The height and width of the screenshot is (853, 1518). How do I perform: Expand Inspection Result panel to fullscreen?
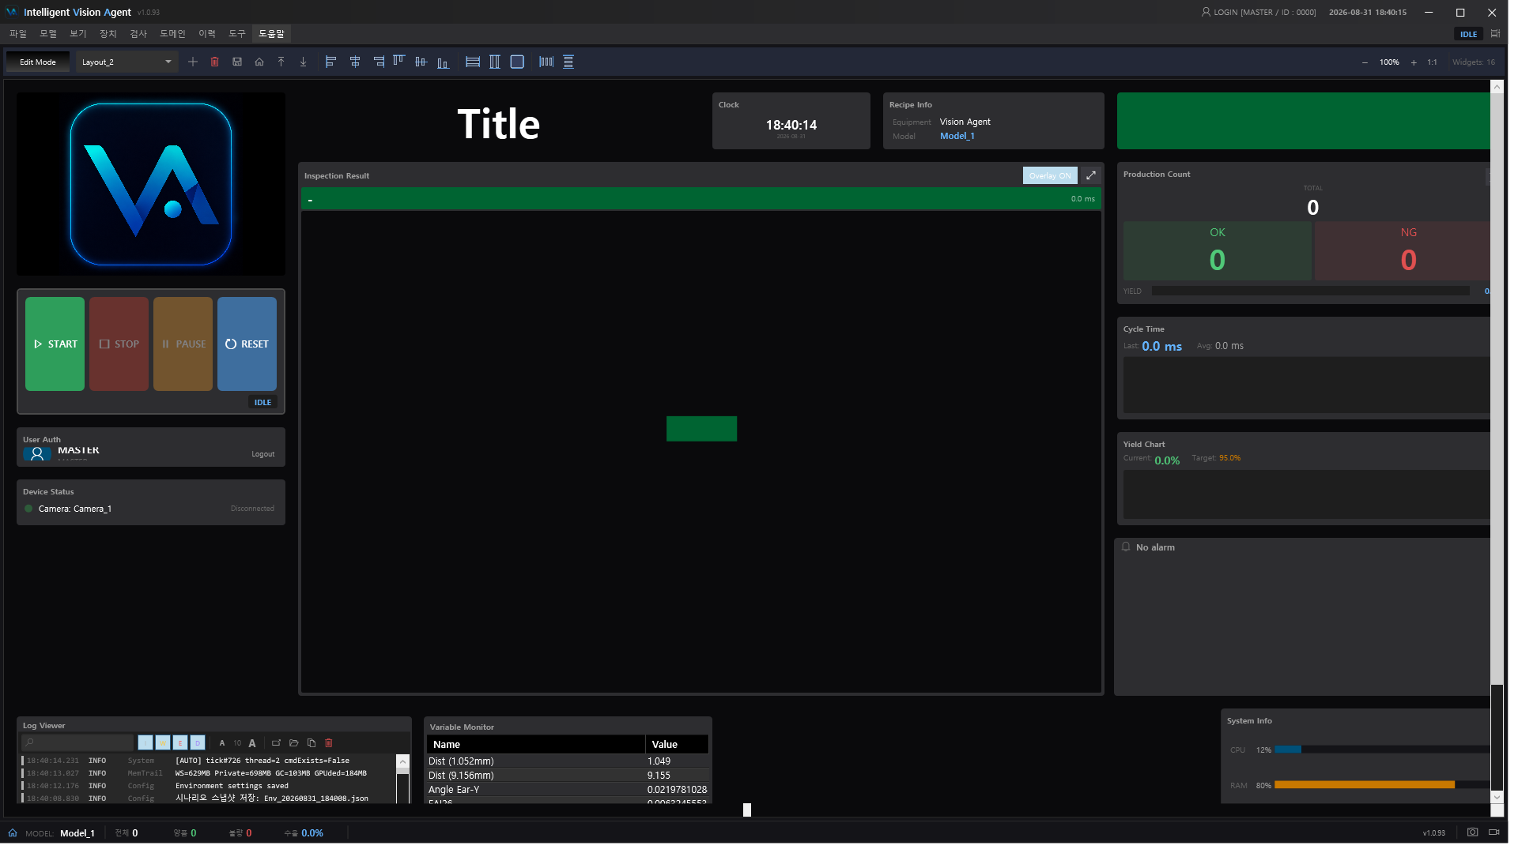click(1091, 176)
